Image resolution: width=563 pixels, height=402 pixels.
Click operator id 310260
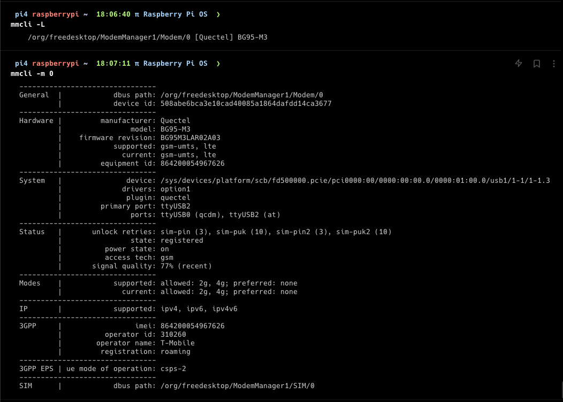pos(173,335)
